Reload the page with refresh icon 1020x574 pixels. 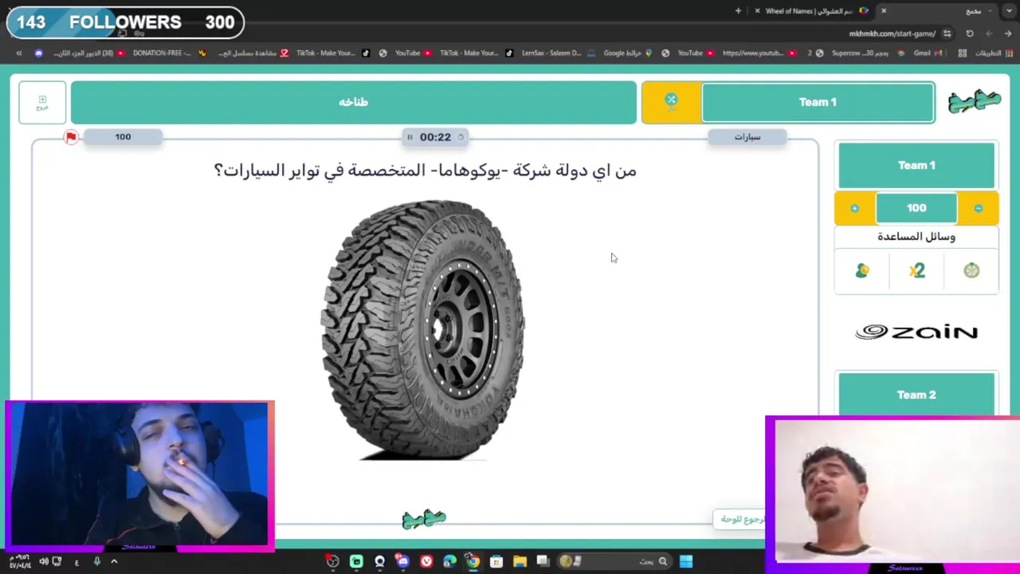tap(970, 33)
